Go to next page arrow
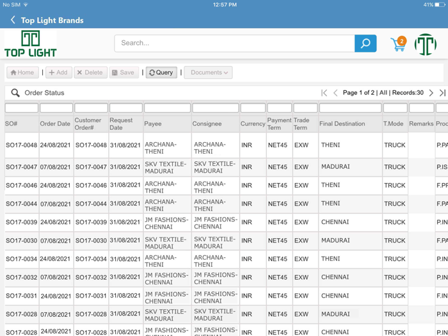The width and height of the screenshot is (448, 336). [x=431, y=93]
